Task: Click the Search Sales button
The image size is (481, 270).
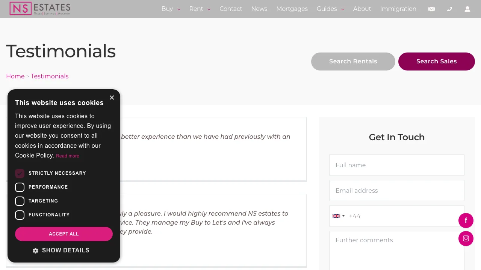Action: click(436, 61)
